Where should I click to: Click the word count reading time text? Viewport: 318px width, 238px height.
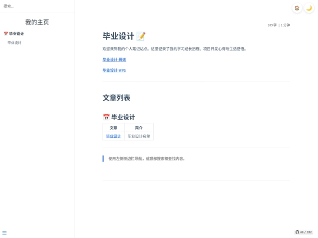click(x=279, y=25)
